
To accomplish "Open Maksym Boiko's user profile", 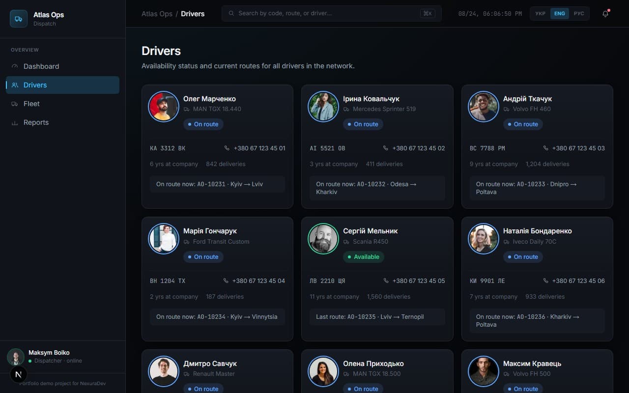I will pos(62,357).
